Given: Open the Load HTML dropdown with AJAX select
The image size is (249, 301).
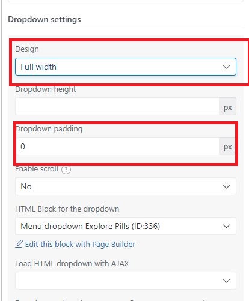Looking at the screenshot, I should pos(126,281).
